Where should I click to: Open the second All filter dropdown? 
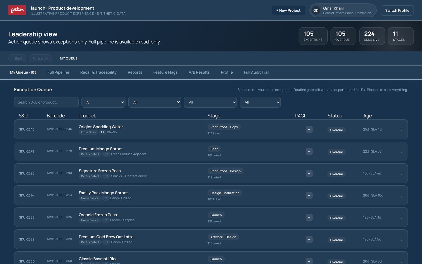coord(155,102)
